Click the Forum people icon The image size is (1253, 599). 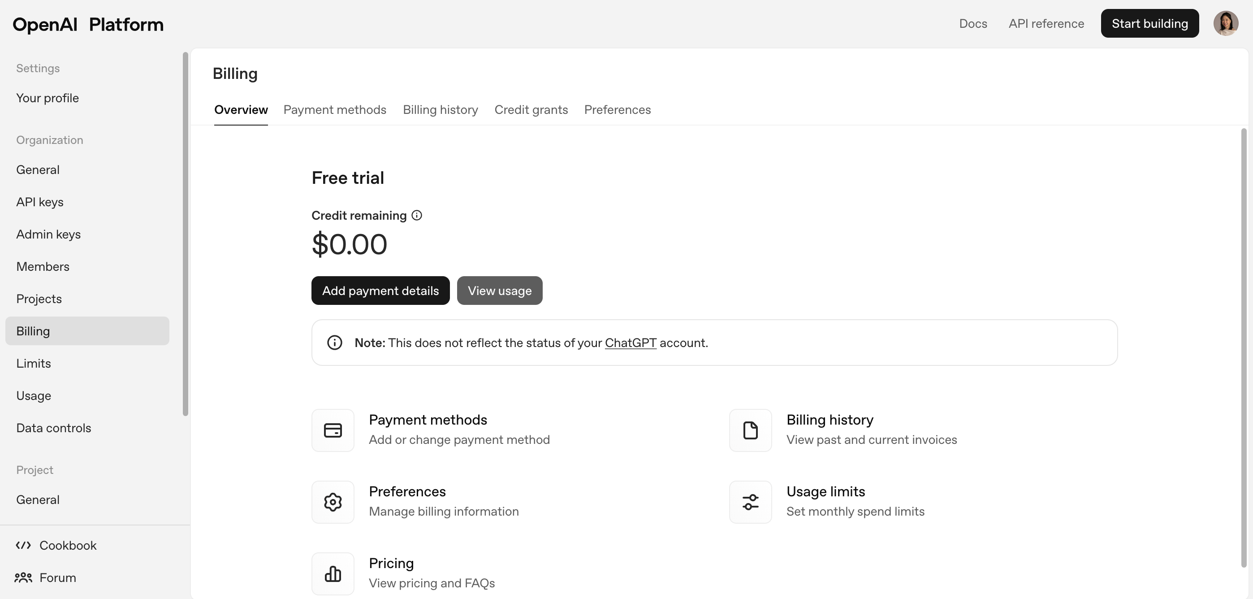pyautogui.click(x=23, y=577)
